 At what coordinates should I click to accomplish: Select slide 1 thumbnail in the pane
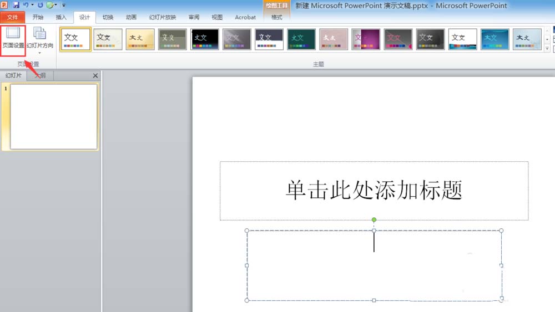pos(53,116)
